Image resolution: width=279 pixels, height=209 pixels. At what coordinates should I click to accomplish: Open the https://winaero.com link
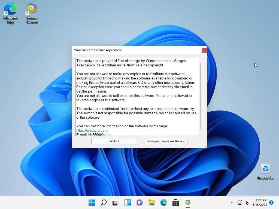pyautogui.click(x=92, y=130)
